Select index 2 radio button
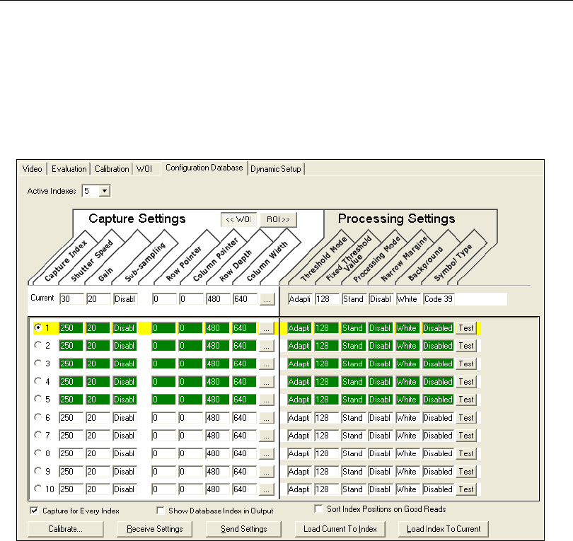The image size is (573, 541). (37, 345)
